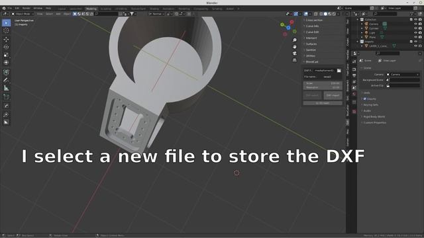Select the Add Cube tool
Viewport: 424px width, 238px height.
pyautogui.click(x=6, y=97)
